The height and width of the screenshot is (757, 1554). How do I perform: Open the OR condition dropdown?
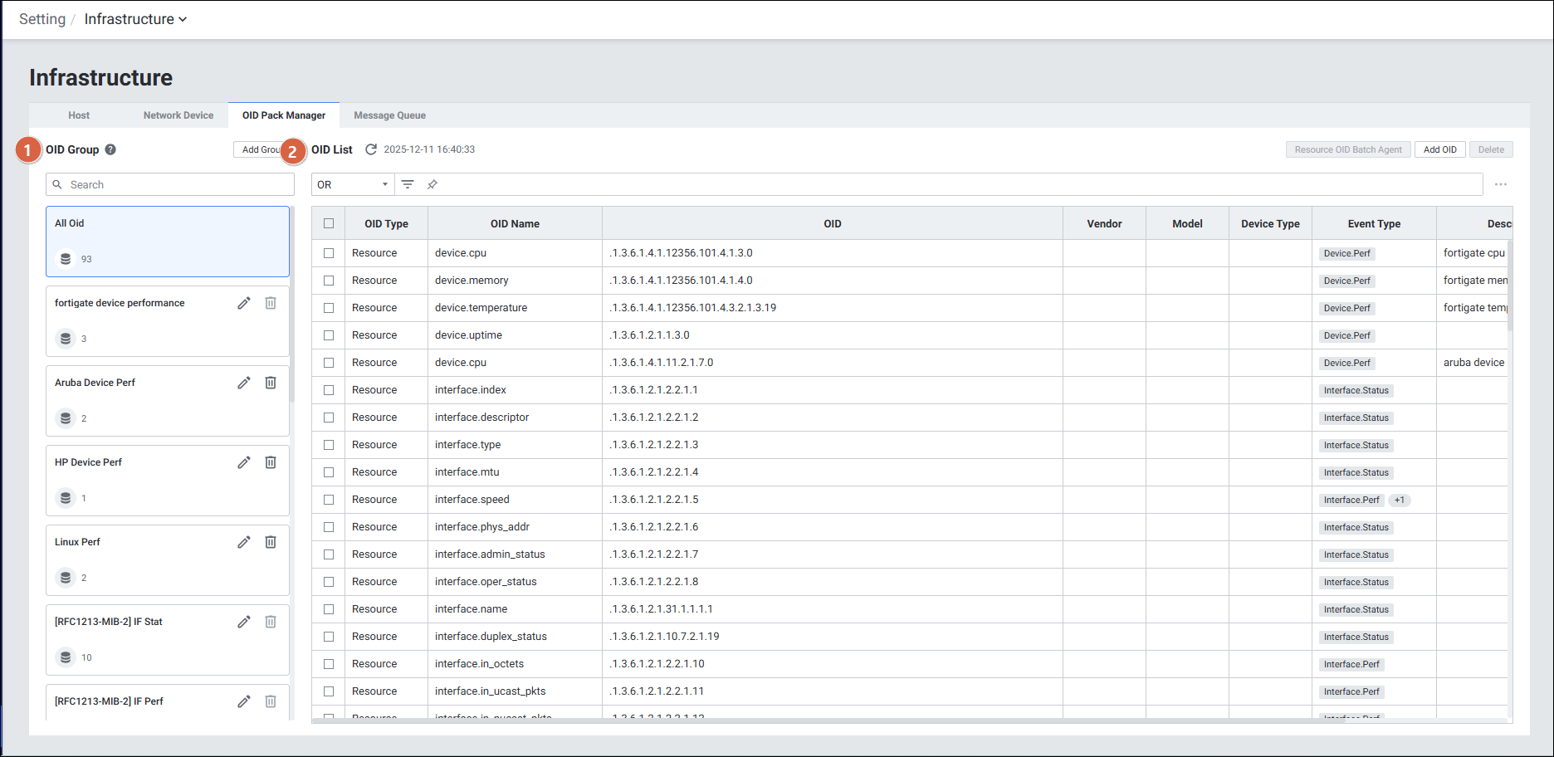pos(353,184)
